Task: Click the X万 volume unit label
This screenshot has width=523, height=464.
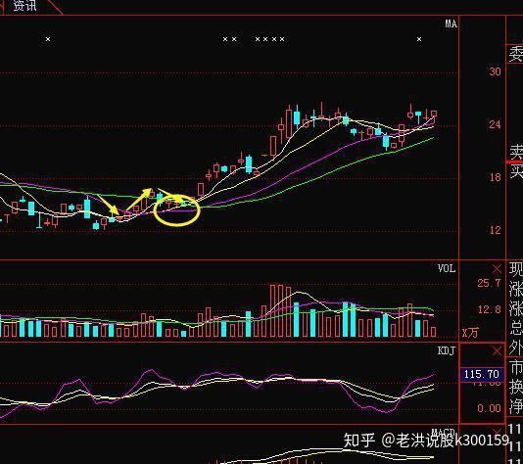Action: coord(470,332)
